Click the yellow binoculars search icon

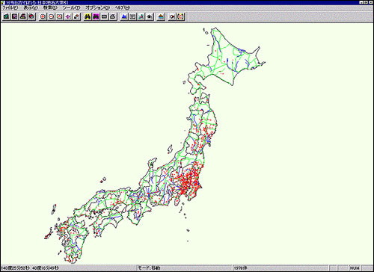pos(88,16)
